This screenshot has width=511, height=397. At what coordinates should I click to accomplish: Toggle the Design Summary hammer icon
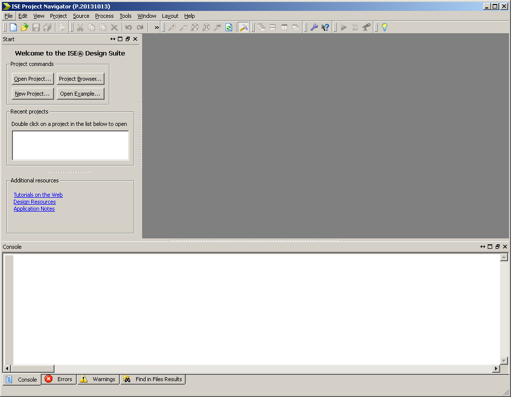[244, 27]
